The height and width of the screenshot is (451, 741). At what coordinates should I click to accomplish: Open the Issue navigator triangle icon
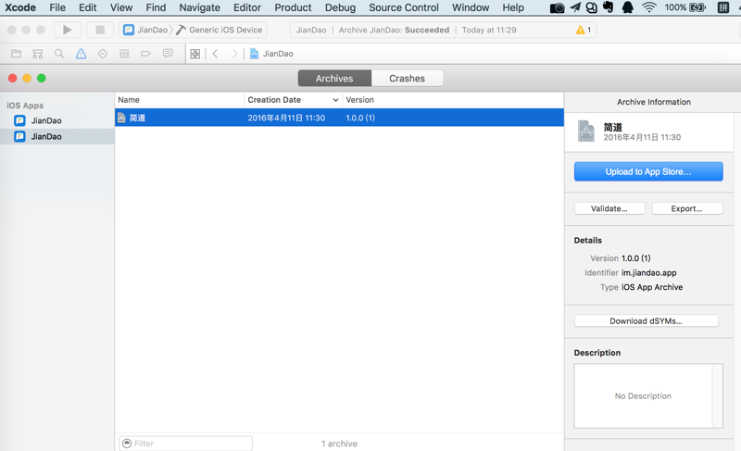tap(82, 54)
